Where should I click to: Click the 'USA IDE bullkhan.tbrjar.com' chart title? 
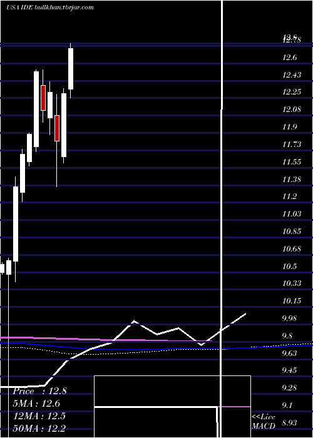(x=50, y=8)
